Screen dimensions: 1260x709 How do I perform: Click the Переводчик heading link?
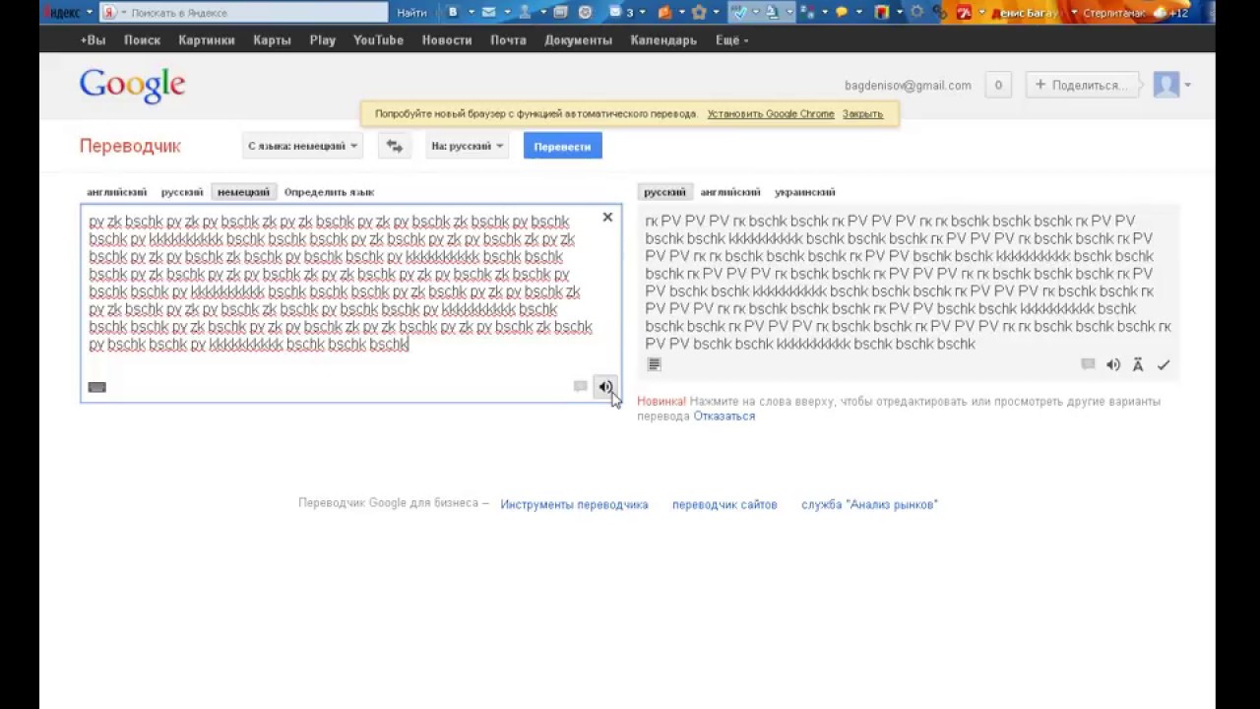130,146
